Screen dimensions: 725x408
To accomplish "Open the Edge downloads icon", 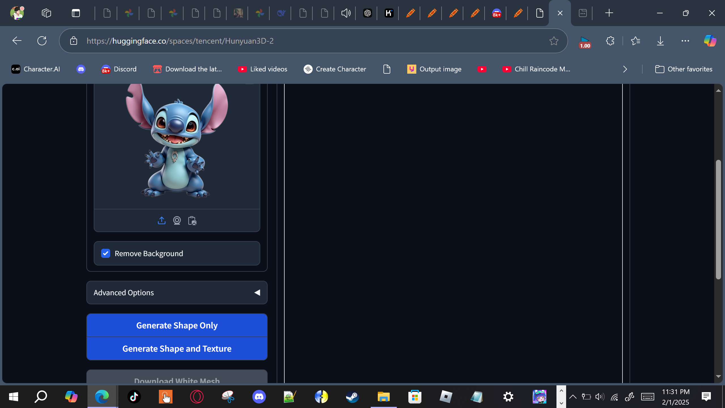I will pos(660,41).
